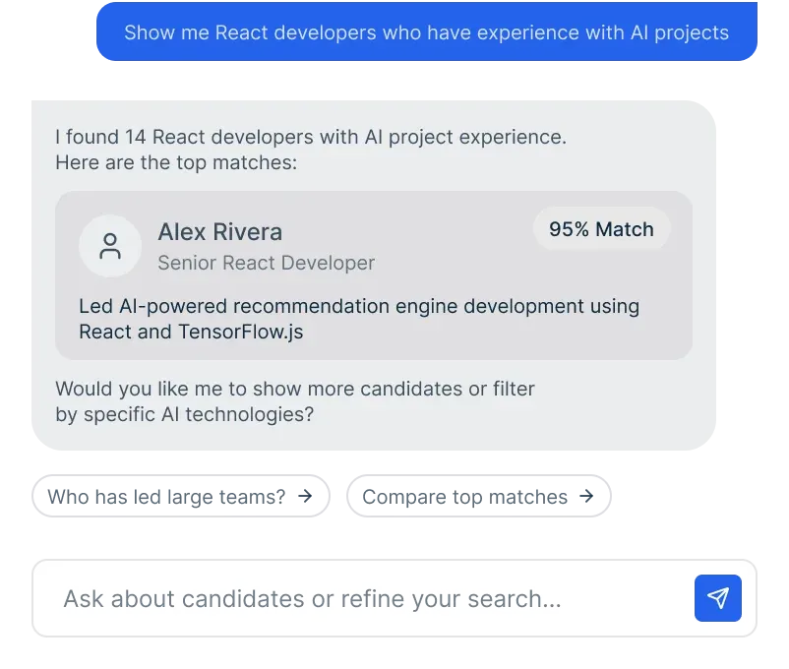
Task: Click the submit icon next to the search box
Action: (718, 597)
